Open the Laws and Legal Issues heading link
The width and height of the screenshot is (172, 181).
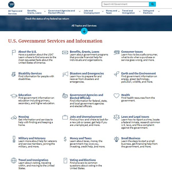(135, 117)
